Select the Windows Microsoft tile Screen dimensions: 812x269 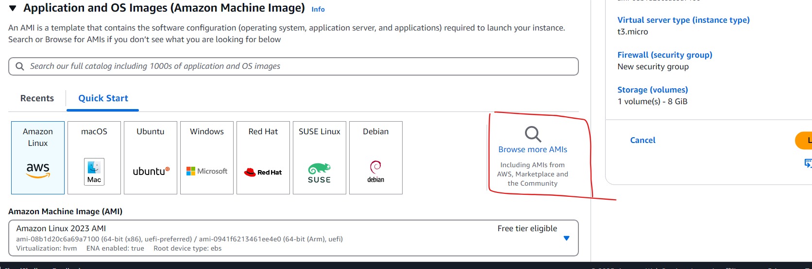point(207,158)
